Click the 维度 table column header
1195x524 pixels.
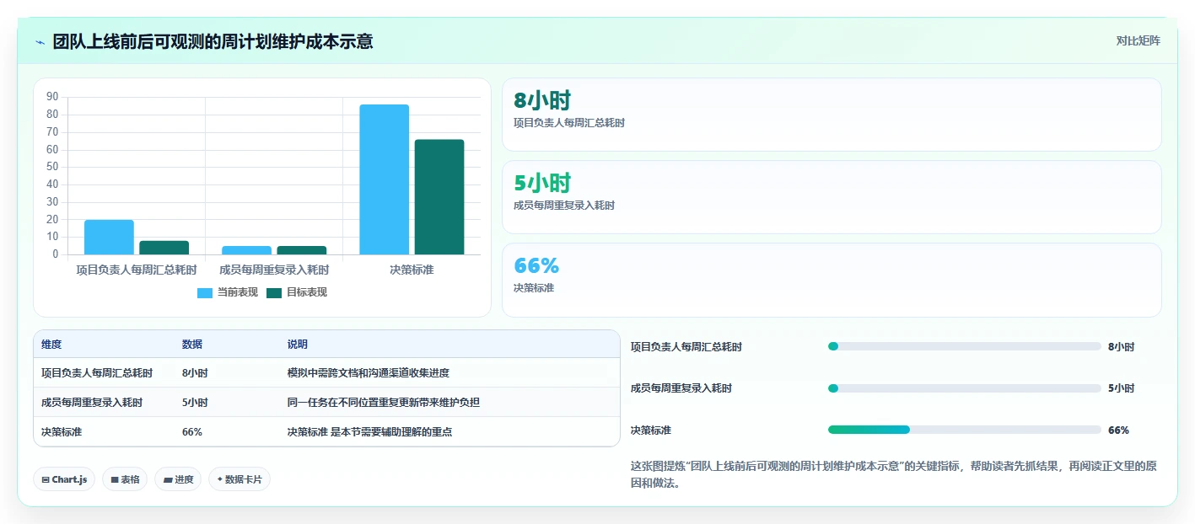[51, 345]
